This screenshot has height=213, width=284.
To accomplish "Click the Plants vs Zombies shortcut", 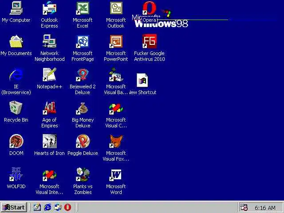I will coord(83,174).
